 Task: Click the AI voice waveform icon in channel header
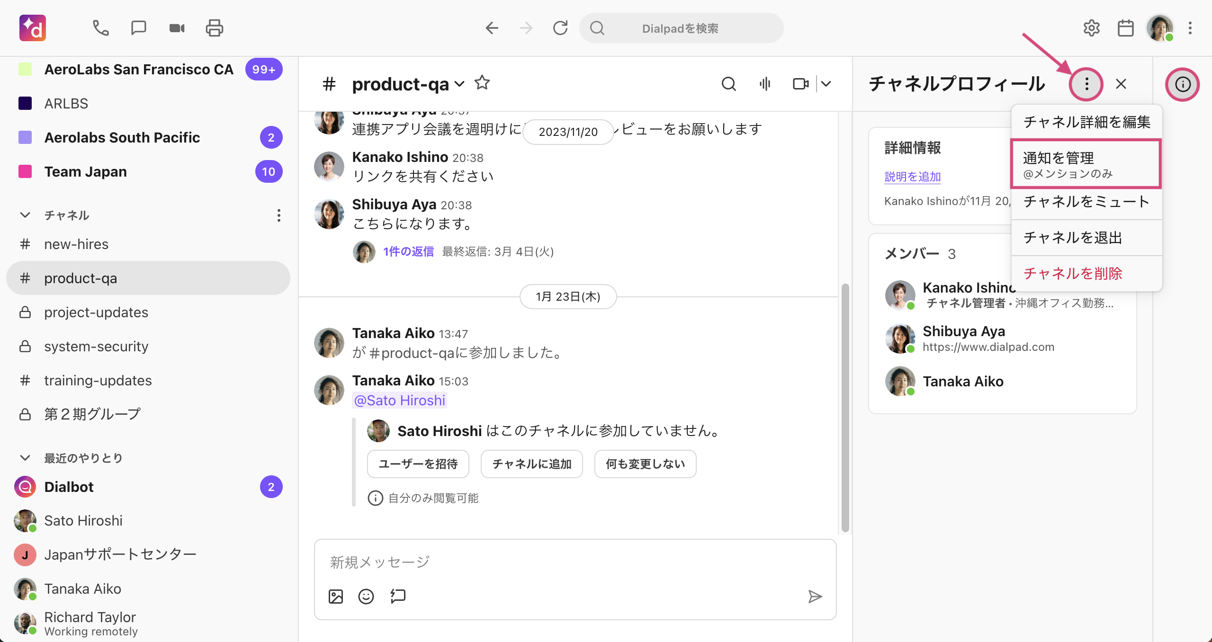click(x=765, y=84)
